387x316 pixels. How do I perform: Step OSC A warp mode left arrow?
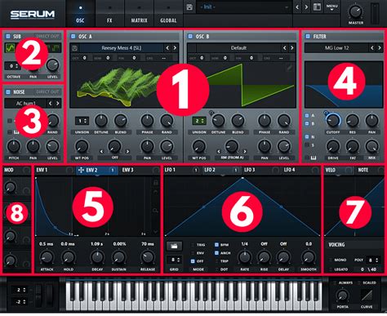(x=102, y=151)
